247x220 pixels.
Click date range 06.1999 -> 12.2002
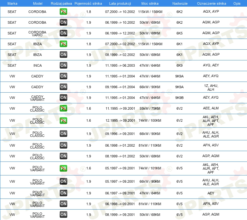[x=120, y=33]
